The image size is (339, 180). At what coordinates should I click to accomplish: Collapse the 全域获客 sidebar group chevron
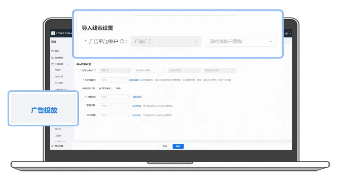point(68,64)
